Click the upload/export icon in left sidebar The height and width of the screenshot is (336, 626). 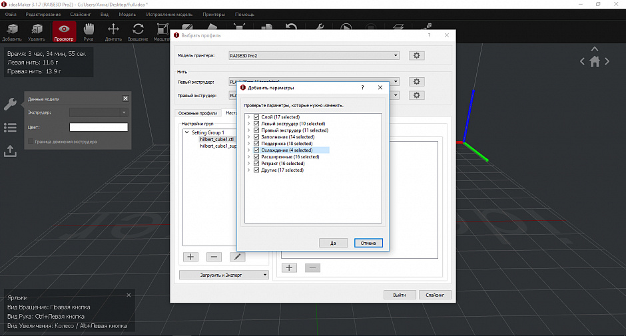(10, 151)
